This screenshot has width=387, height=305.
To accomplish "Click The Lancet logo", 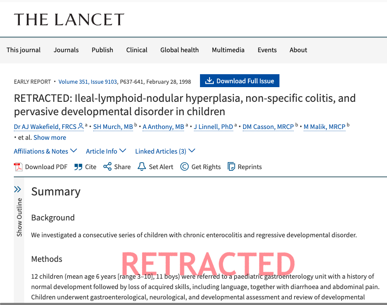I will pos(69,20).
